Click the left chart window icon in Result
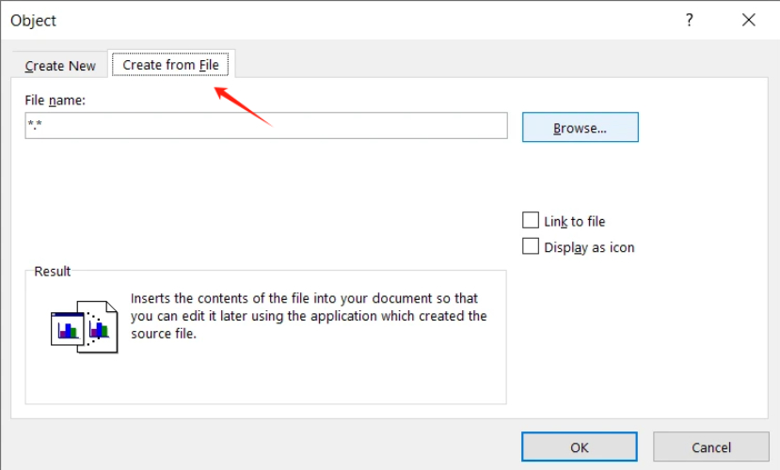780x470 pixels. point(67,328)
